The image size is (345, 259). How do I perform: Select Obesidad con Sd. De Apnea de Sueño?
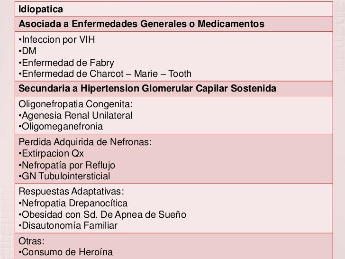[x=102, y=214]
